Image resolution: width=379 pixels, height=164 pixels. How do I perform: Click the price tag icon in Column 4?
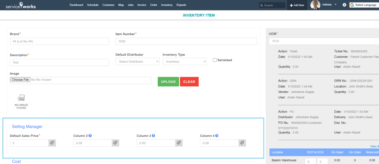[x=242, y=143]
